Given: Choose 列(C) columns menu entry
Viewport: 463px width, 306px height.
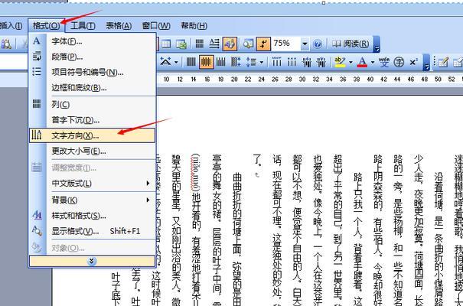Looking at the screenshot, I should (92, 104).
